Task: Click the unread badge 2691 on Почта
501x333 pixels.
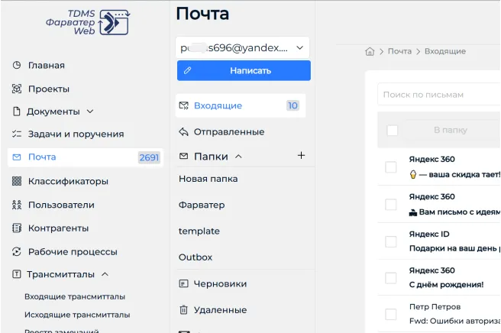Action: tap(149, 157)
